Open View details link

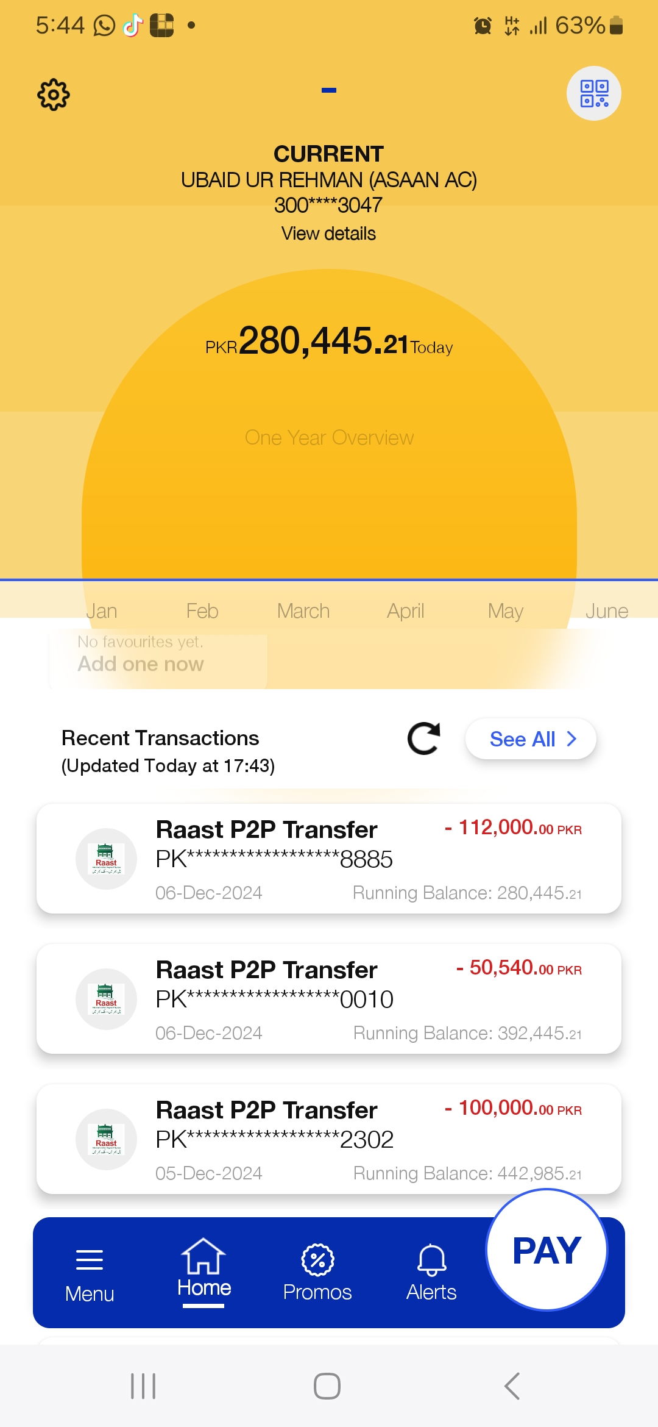(x=328, y=234)
